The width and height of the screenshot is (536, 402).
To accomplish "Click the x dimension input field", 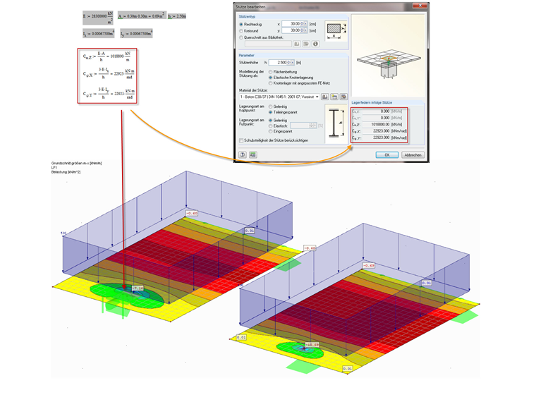I will (x=291, y=24).
